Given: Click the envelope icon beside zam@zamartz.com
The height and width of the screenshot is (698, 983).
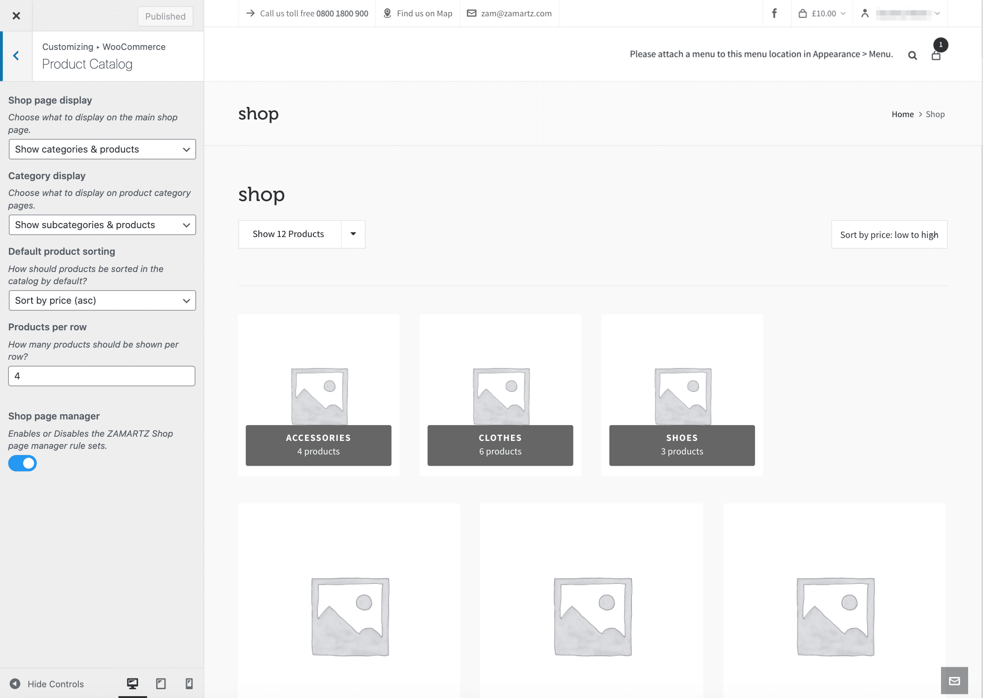Looking at the screenshot, I should click(471, 13).
